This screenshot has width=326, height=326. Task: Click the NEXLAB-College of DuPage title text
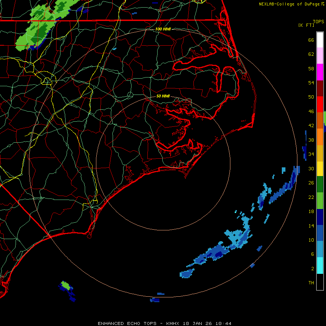tap(290, 4)
